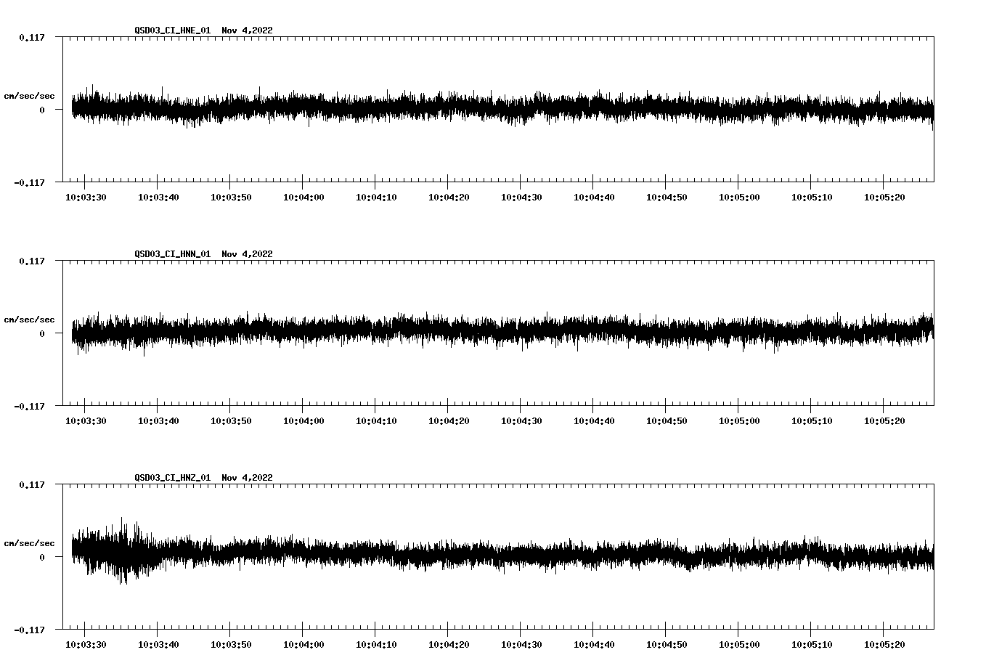Click the 10:03:30 time label under HNE plot

86,198
